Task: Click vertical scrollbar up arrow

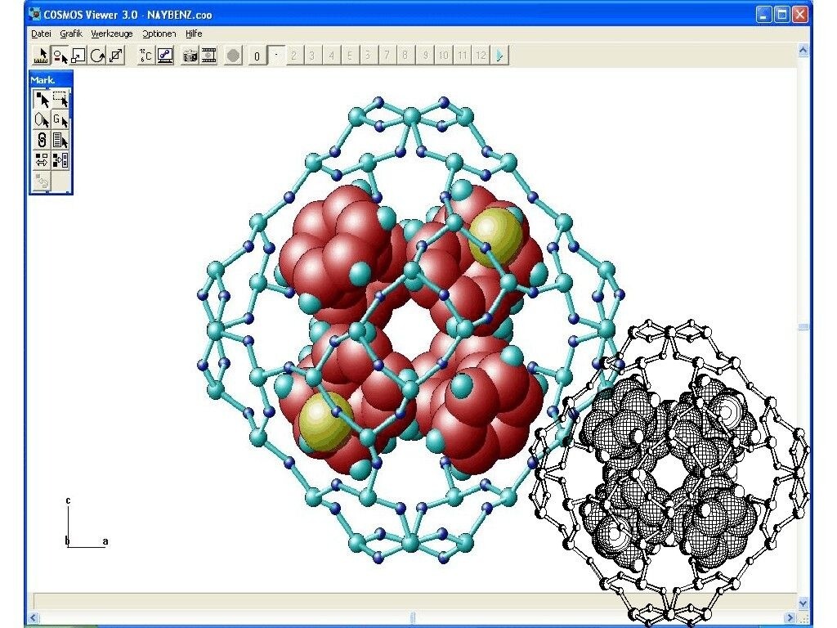Action: pos(803,50)
